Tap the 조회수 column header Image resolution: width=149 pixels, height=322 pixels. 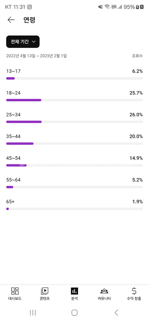point(137,56)
